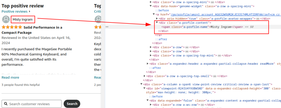The image size is (281, 108).
Task: Expand the a-profile-avatar-wrapper div node
Action: click(157, 18)
